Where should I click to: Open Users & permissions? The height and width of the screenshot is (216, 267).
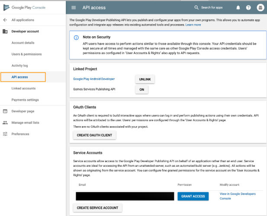pyautogui.click(x=26, y=54)
